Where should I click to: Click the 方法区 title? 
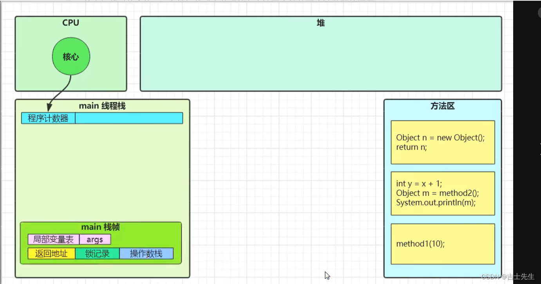442,106
